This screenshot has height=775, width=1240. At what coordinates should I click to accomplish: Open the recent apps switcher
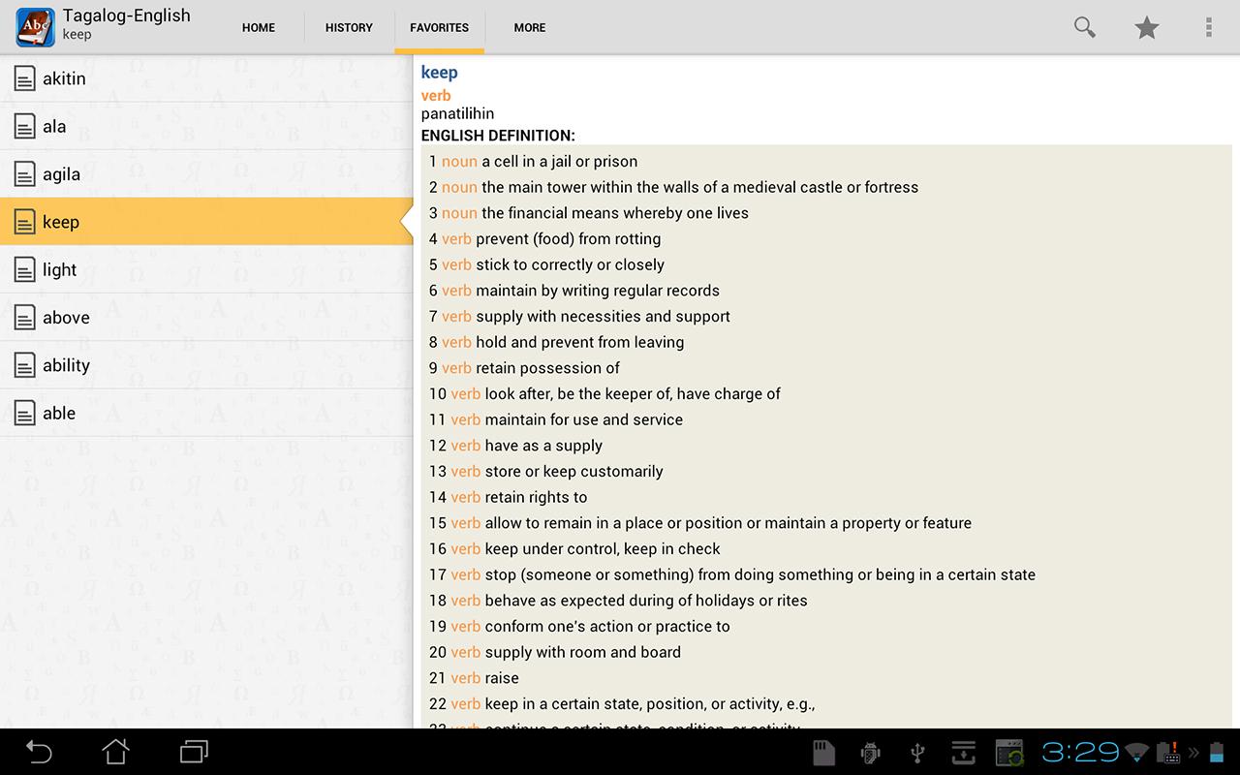(x=194, y=751)
